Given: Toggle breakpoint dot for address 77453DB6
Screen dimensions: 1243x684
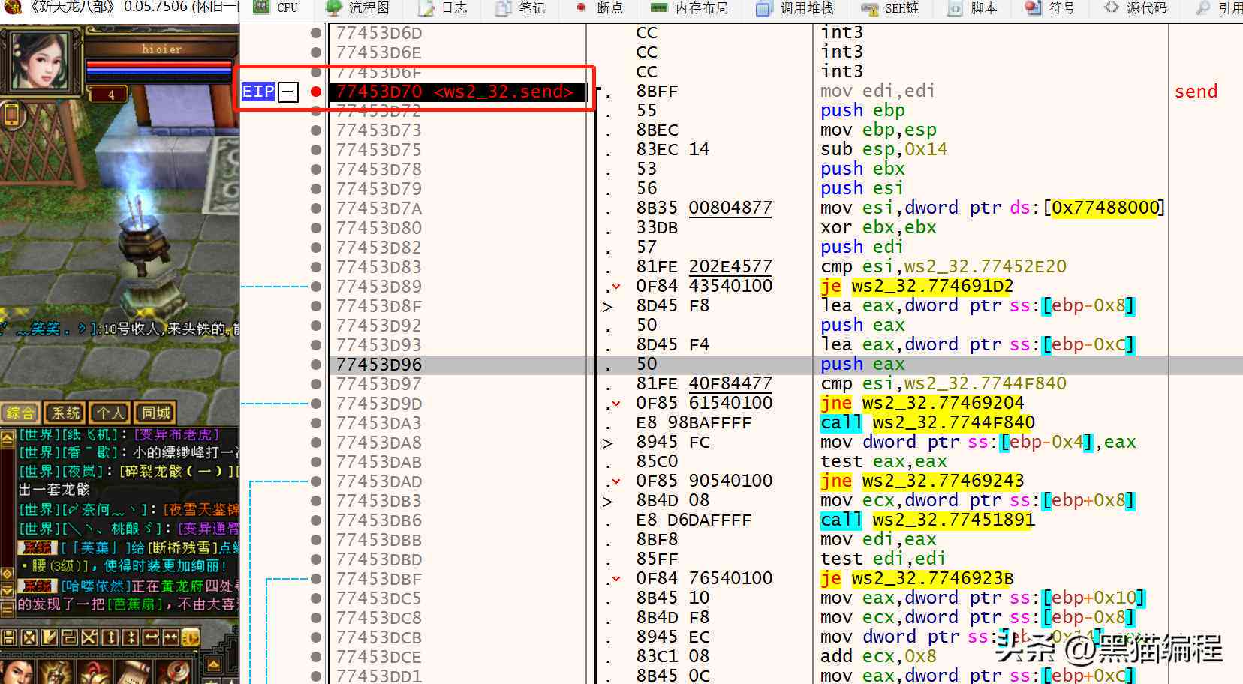Looking at the screenshot, I should click(x=316, y=520).
